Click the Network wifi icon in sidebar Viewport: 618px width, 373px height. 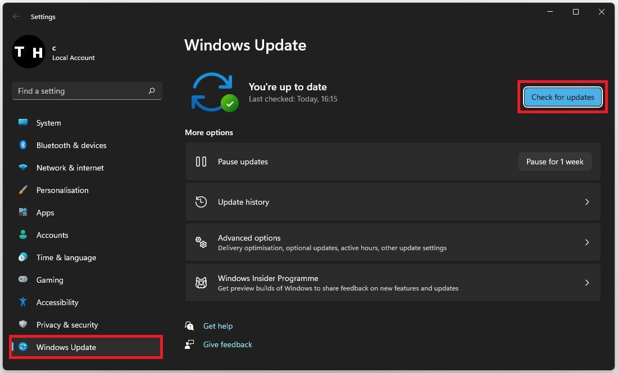[23, 167]
